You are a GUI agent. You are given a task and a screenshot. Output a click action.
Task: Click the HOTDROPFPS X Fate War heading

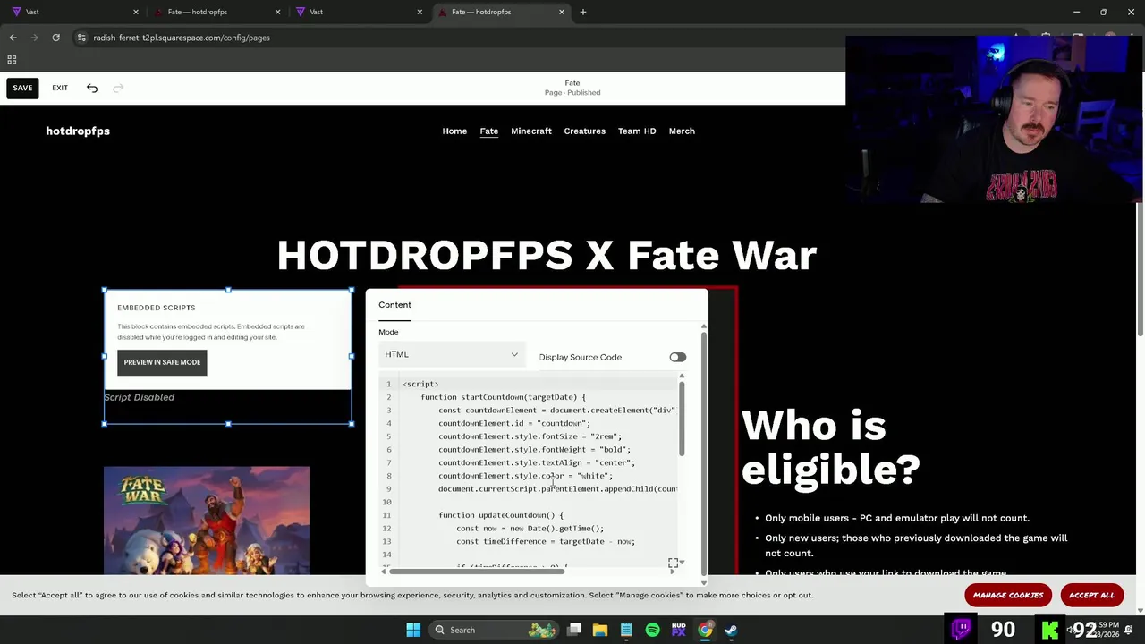pyautogui.click(x=547, y=255)
